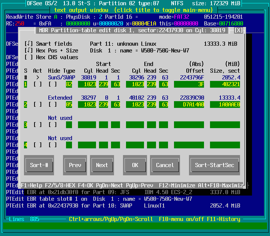Image resolution: width=270 pixels, height=236 pixels.
Task: Toggle Hide checkbox for slot 2
Action: tap(52, 105)
